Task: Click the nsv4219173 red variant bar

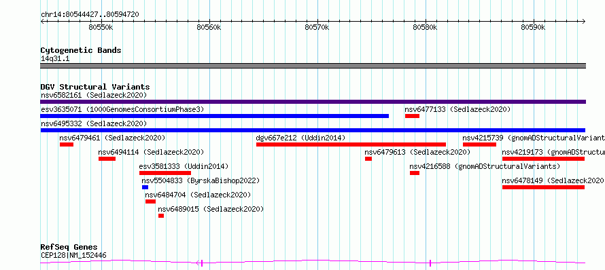Action: pyautogui.click(x=543, y=159)
